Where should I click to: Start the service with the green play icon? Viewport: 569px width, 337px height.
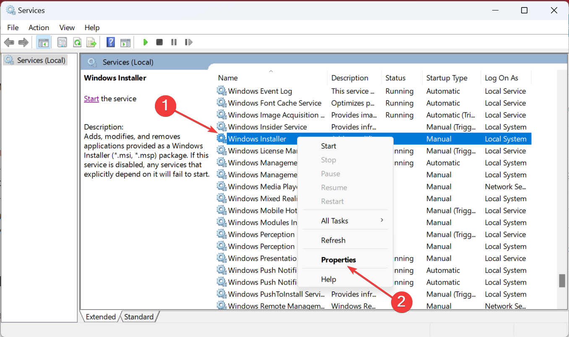pyautogui.click(x=145, y=42)
